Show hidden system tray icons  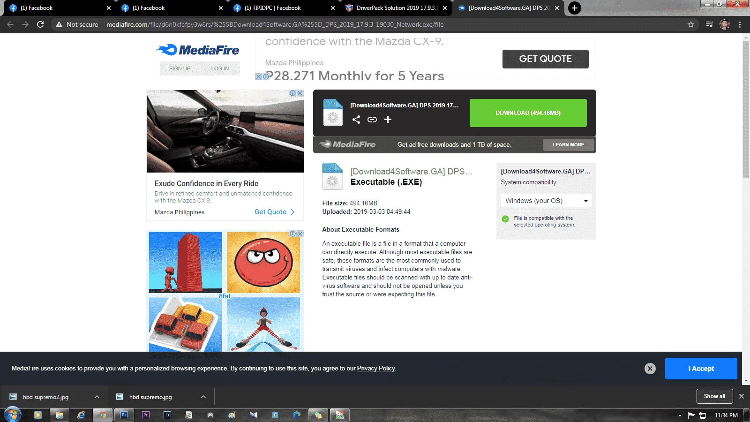680,415
